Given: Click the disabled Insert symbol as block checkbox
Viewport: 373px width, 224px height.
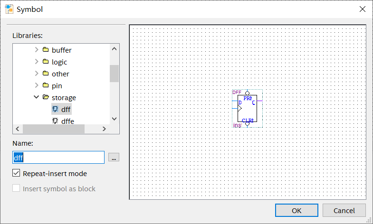Looking at the screenshot, I should [x=16, y=188].
